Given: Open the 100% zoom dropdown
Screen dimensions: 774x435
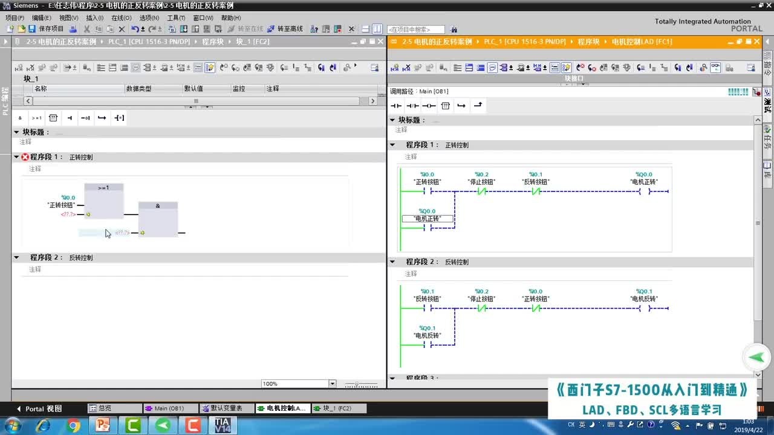Looking at the screenshot, I should click(x=332, y=384).
